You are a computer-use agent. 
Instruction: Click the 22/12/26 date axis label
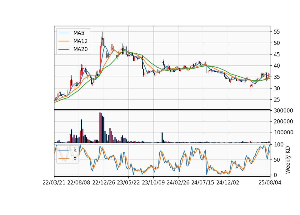pyautogui.click(x=104, y=183)
